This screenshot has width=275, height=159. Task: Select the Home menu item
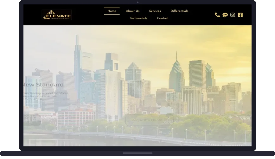point(112,11)
